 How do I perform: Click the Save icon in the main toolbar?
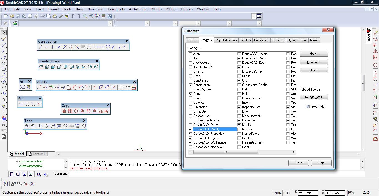[18, 16]
